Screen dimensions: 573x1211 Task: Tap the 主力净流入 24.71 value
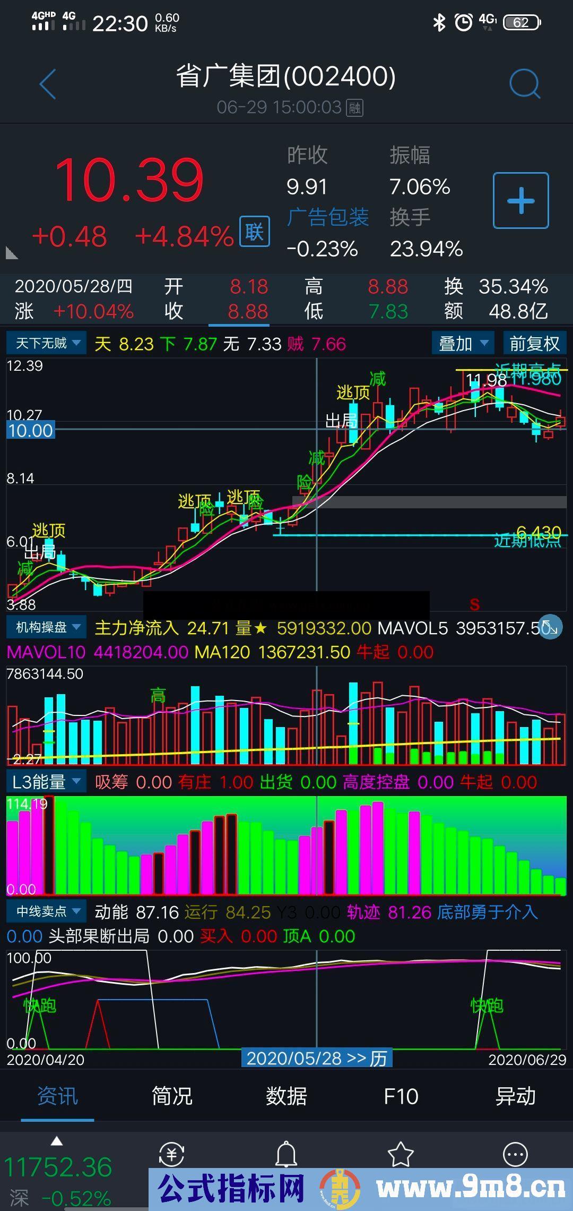161,628
